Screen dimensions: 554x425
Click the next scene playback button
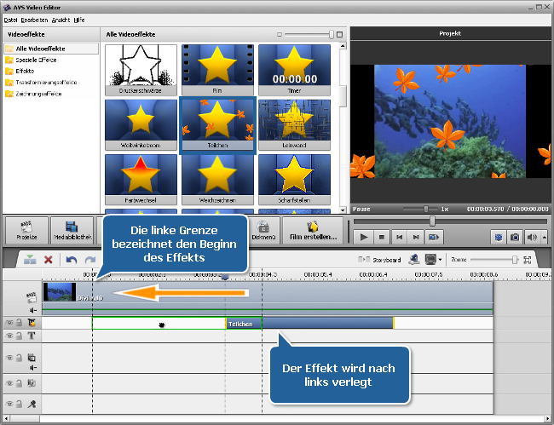coord(434,238)
